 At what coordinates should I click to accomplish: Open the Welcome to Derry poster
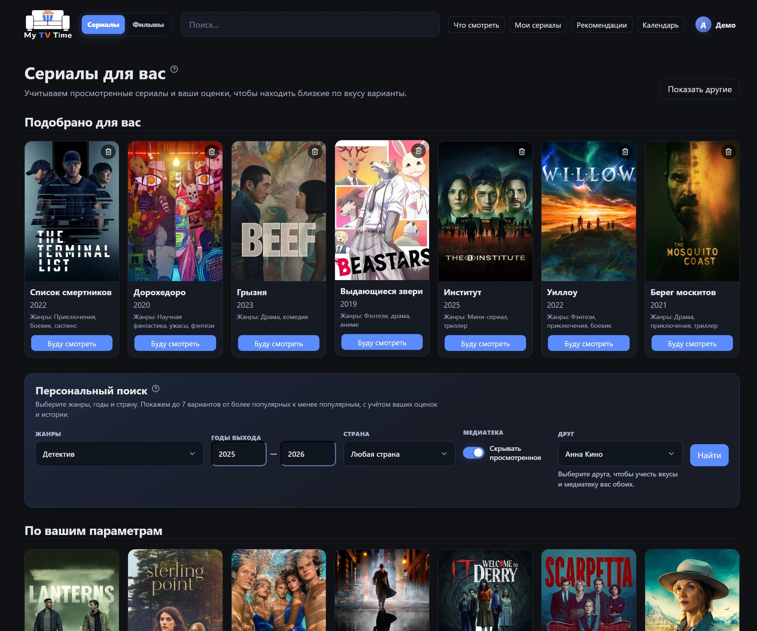(x=485, y=590)
